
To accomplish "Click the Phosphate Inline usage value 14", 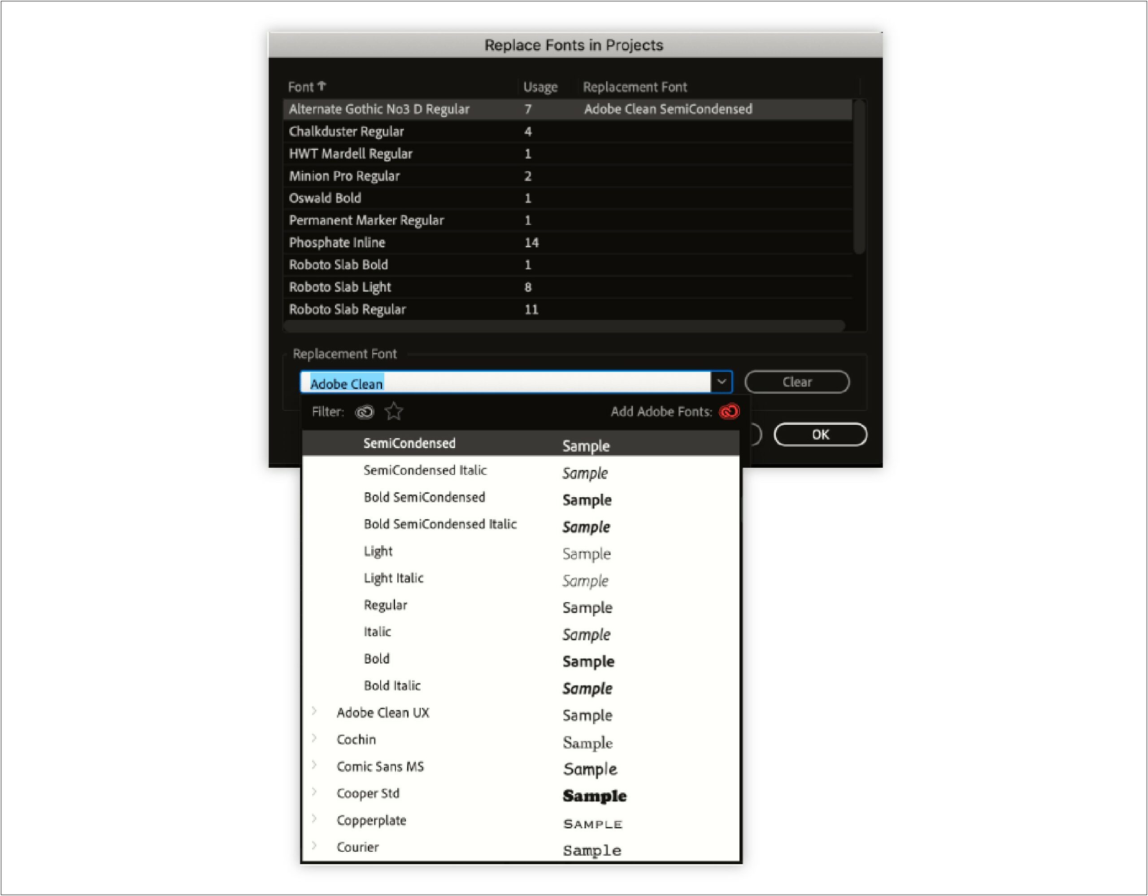I will tap(531, 243).
